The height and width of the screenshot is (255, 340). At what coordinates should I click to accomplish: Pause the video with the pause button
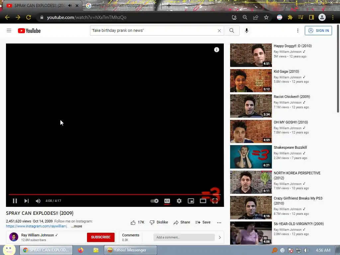[15, 201]
